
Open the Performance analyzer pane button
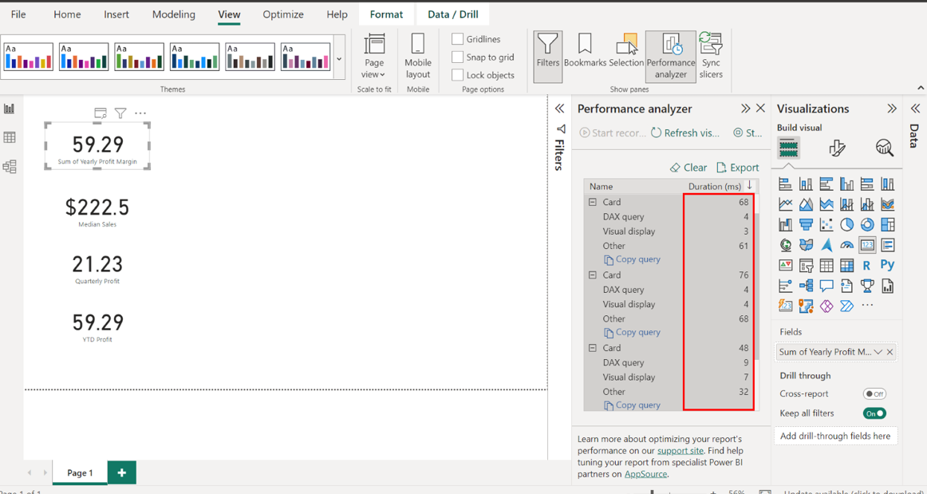[670, 56]
